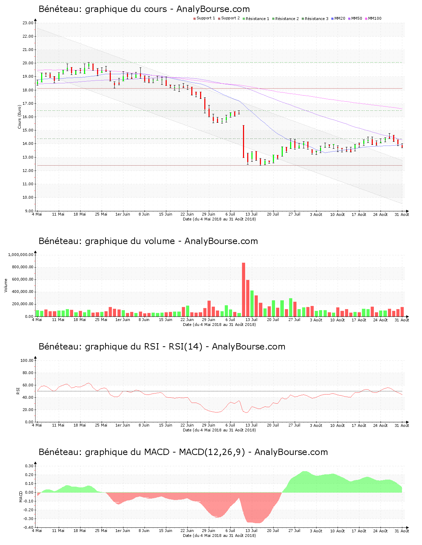Click the vertical 'RSI' axis label
This screenshot has height=545, width=422.
coord(18,391)
